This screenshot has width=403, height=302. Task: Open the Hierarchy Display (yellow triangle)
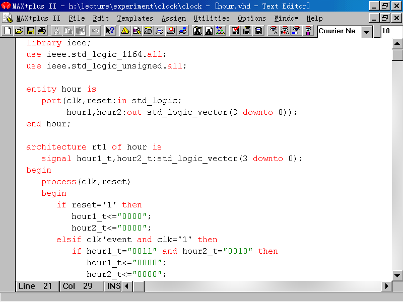[x=125, y=31]
